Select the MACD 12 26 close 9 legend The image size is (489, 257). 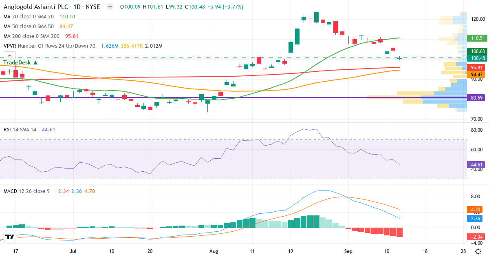(26, 191)
